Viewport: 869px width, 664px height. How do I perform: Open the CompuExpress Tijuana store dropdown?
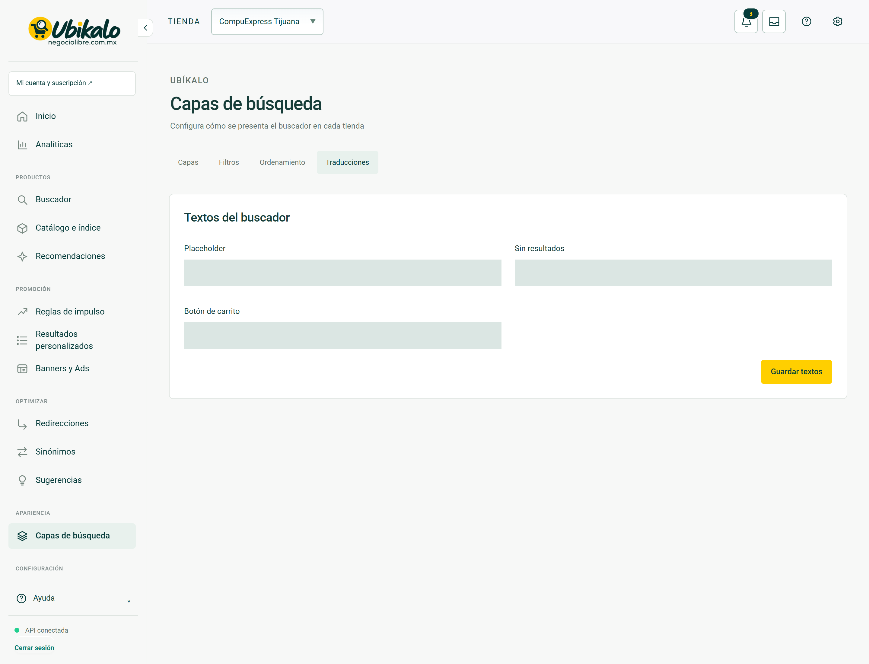point(267,22)
